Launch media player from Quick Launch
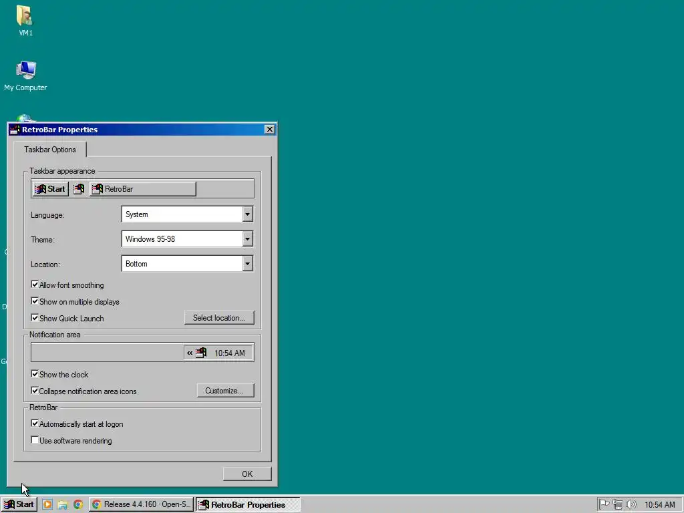The height and width of the screenshot is (513, 684). [x=47, y=505]
